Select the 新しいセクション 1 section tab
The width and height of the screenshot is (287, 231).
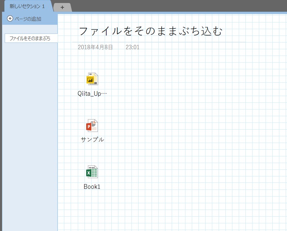[x=27, y=6]
